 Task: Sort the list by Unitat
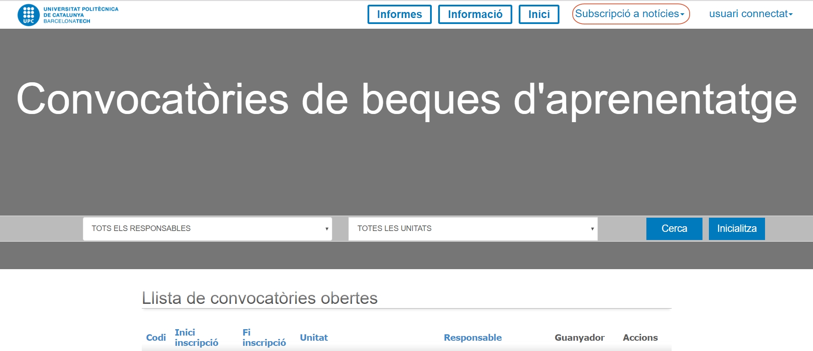click(314, 338)
